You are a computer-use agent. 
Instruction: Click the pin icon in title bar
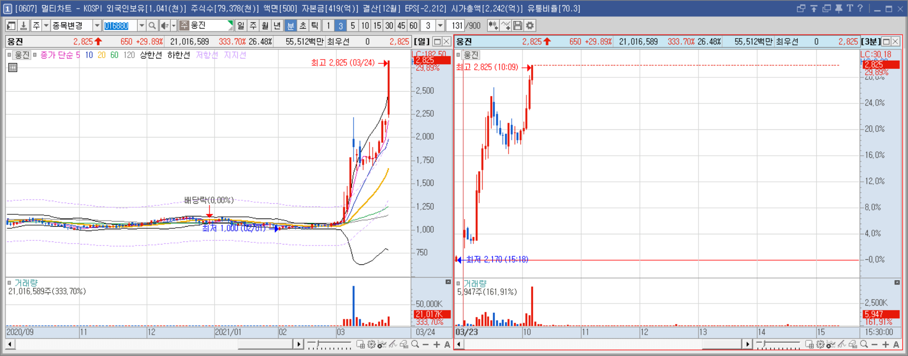tap(839, 8)
